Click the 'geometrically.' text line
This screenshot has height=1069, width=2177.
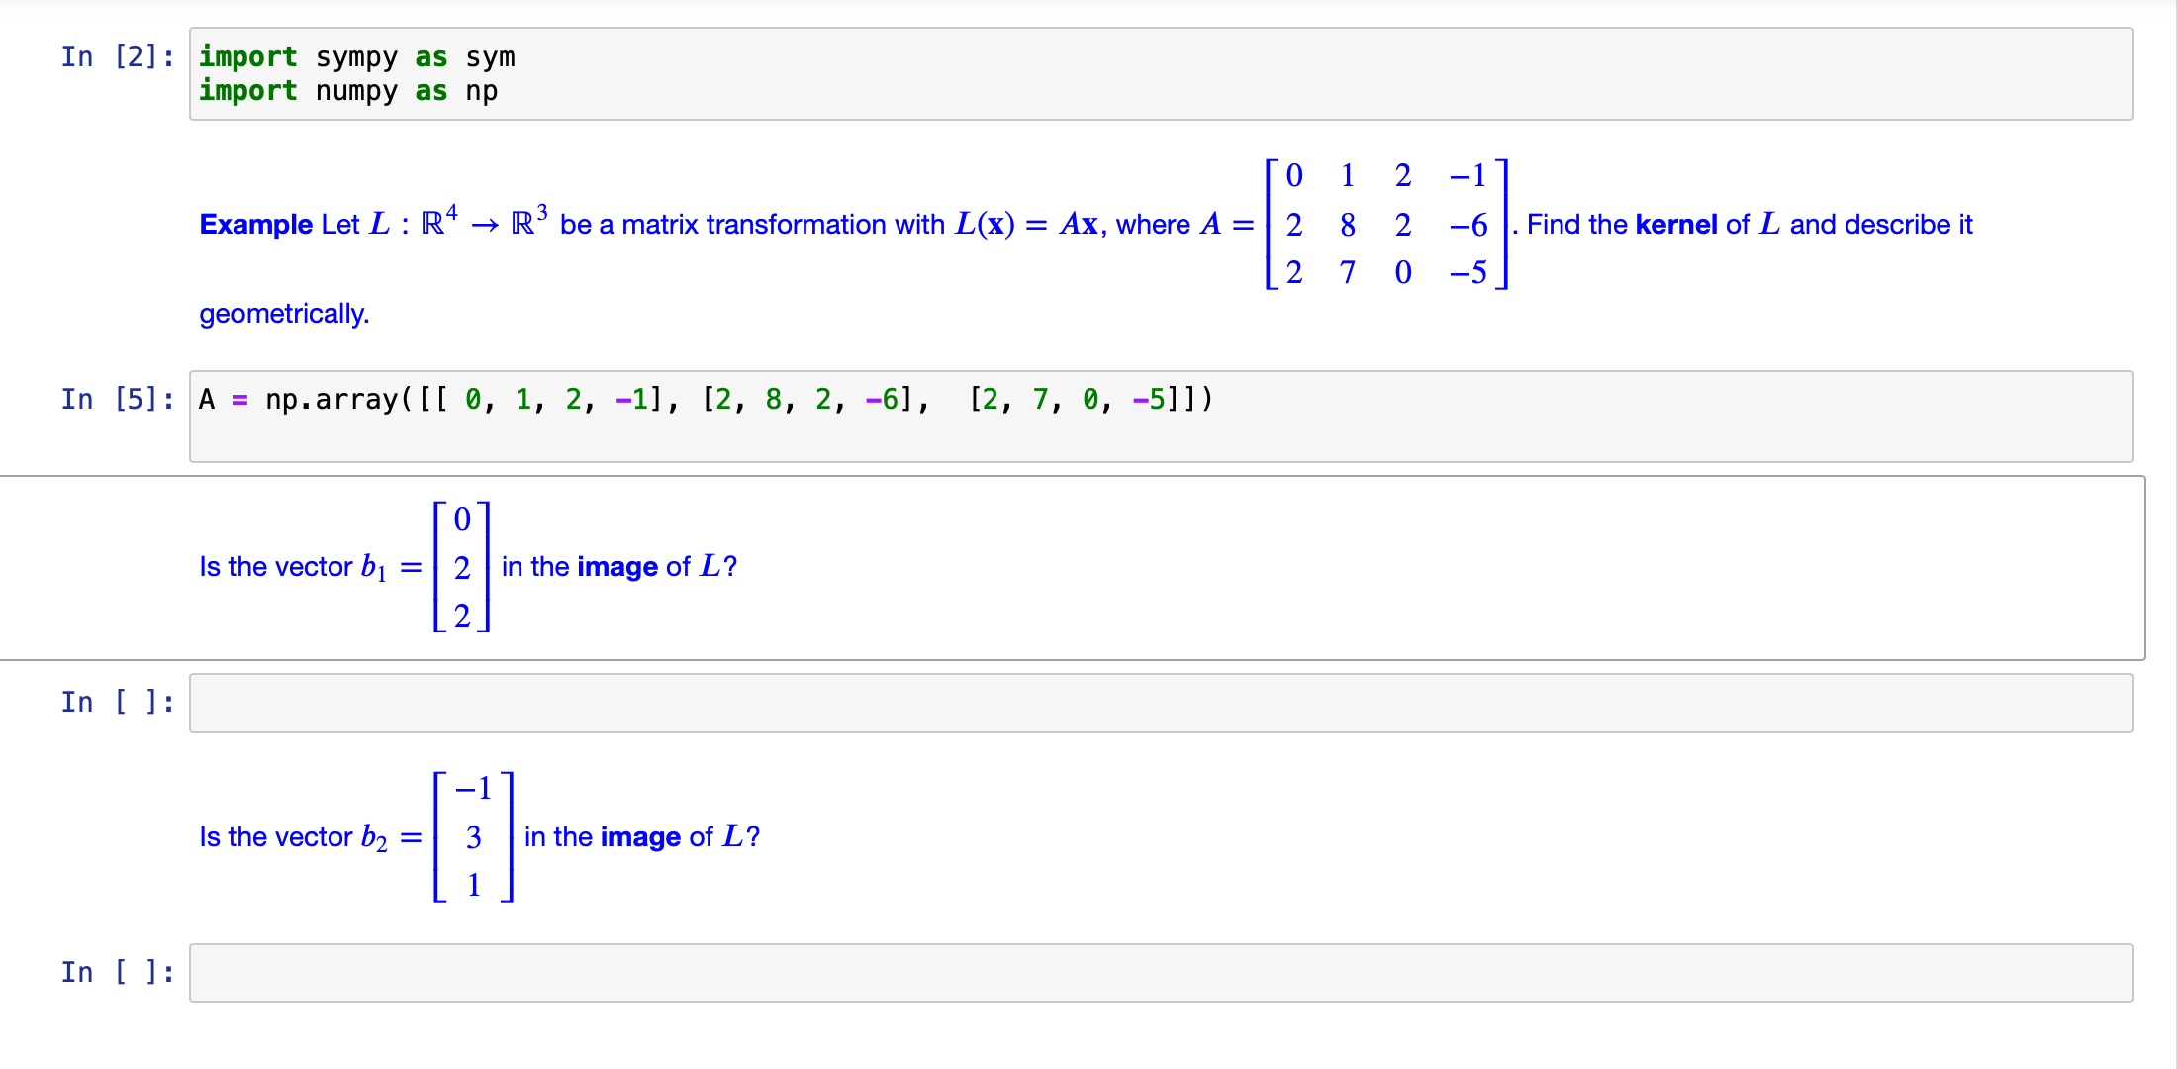[284, 313]
